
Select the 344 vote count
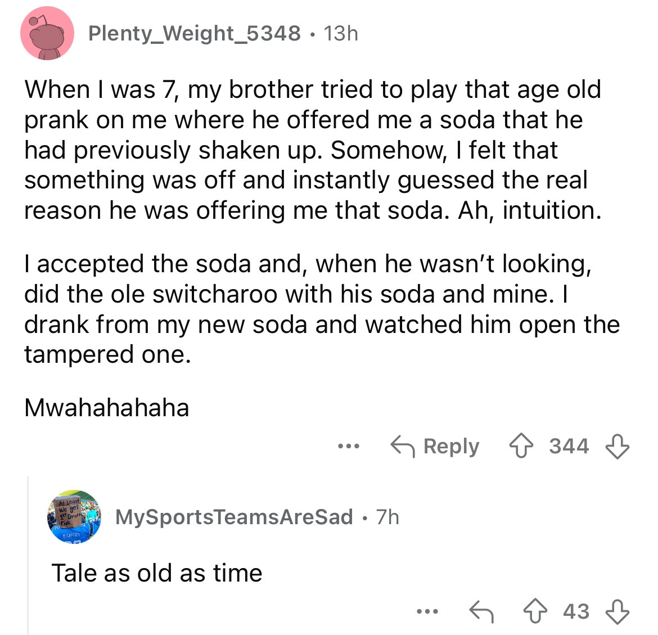pos(569,446)
